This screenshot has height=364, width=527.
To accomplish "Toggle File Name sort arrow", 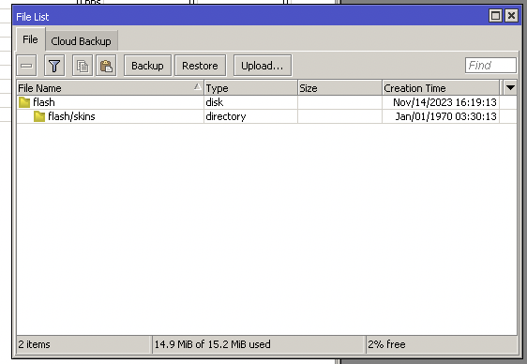I will [198, 87].
